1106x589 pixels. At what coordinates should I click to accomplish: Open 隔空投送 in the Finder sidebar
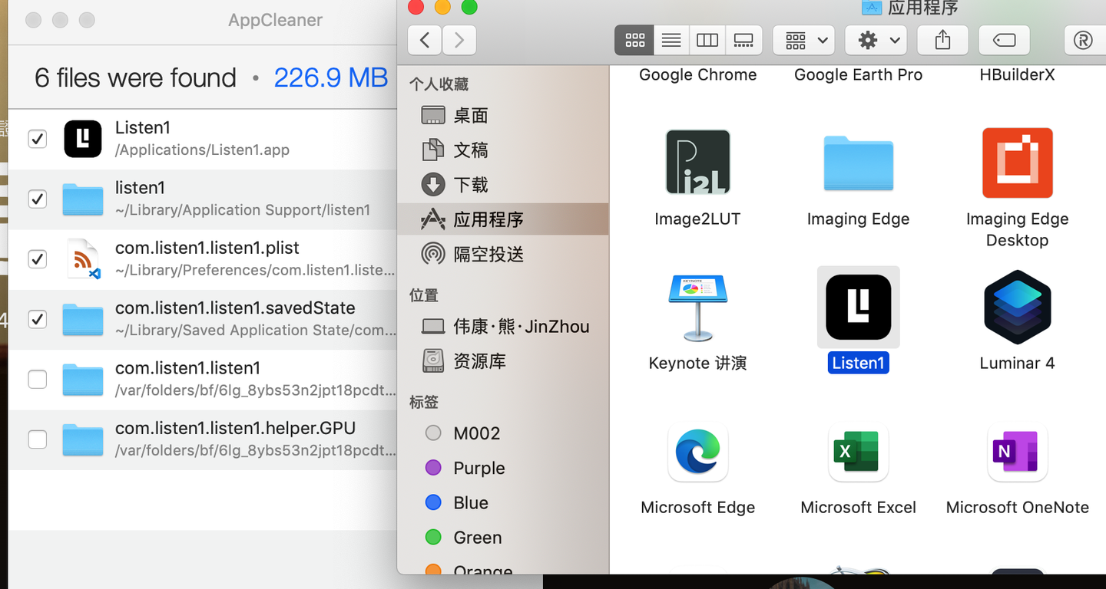click(x=503, y=254)
